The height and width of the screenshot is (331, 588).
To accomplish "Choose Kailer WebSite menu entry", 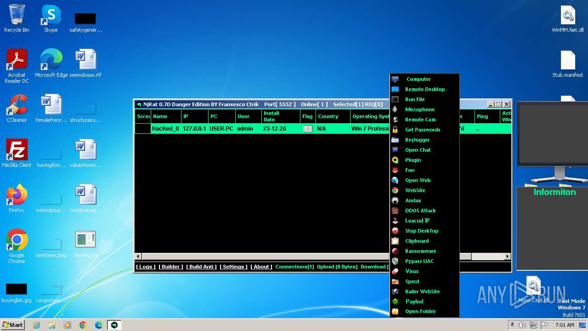I will pos(423,291).
